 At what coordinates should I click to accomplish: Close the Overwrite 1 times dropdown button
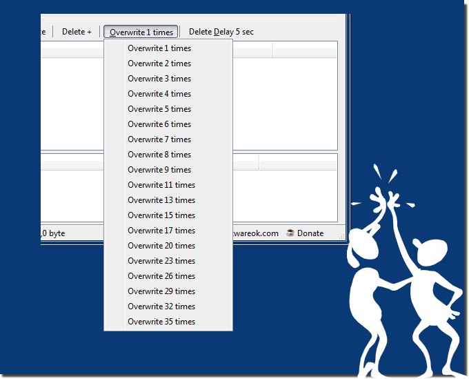(141, 32)
